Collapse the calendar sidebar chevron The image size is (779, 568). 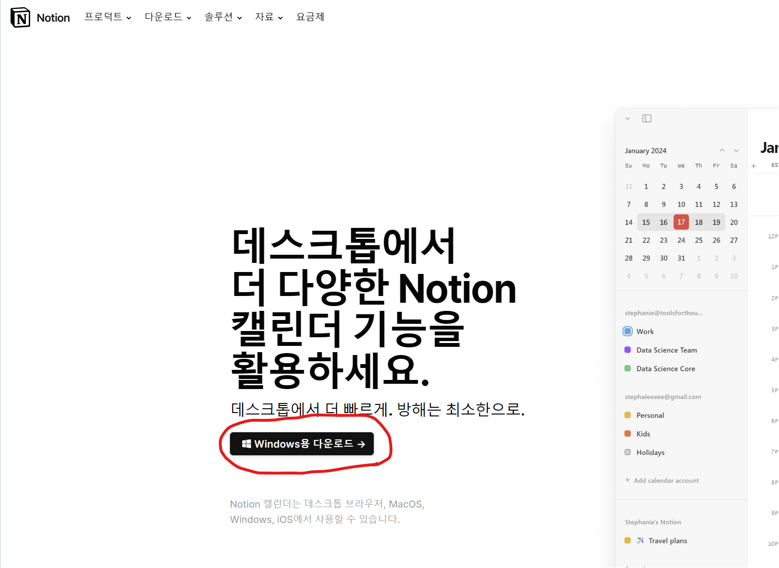[x=627, y=118]
